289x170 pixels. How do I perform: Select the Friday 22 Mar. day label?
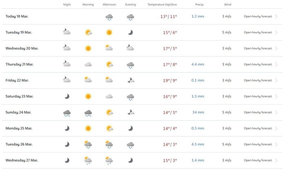17,80
